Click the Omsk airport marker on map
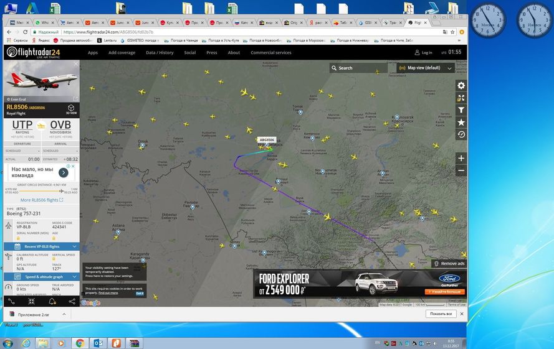Viewport: 554px width, 349px height. [142, 145]
